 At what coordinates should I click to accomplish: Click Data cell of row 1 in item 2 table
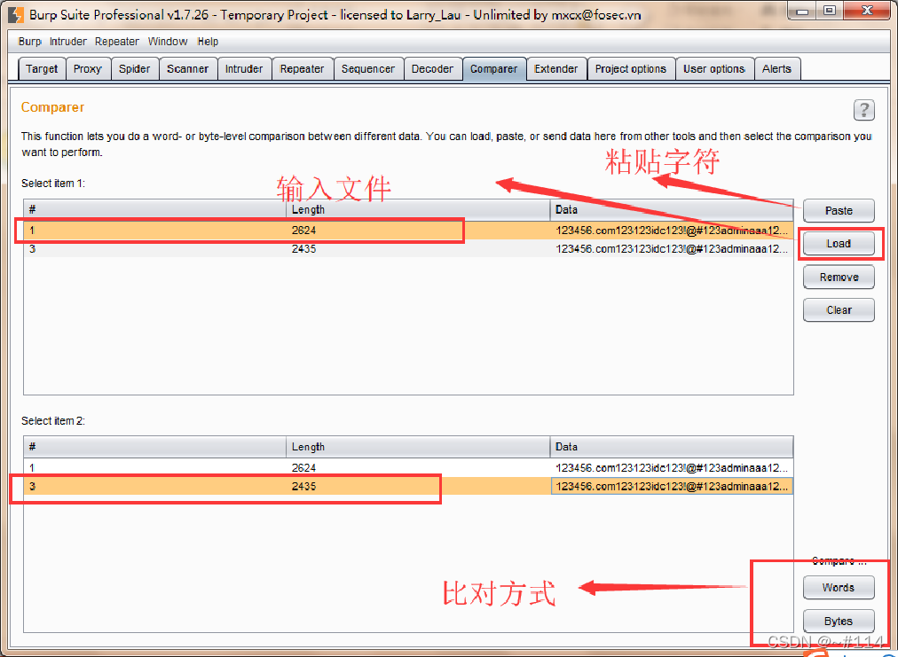(672, 467)
